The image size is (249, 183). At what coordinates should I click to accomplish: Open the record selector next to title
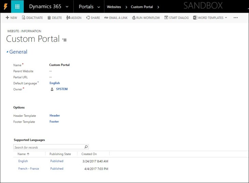coord(64,40)
